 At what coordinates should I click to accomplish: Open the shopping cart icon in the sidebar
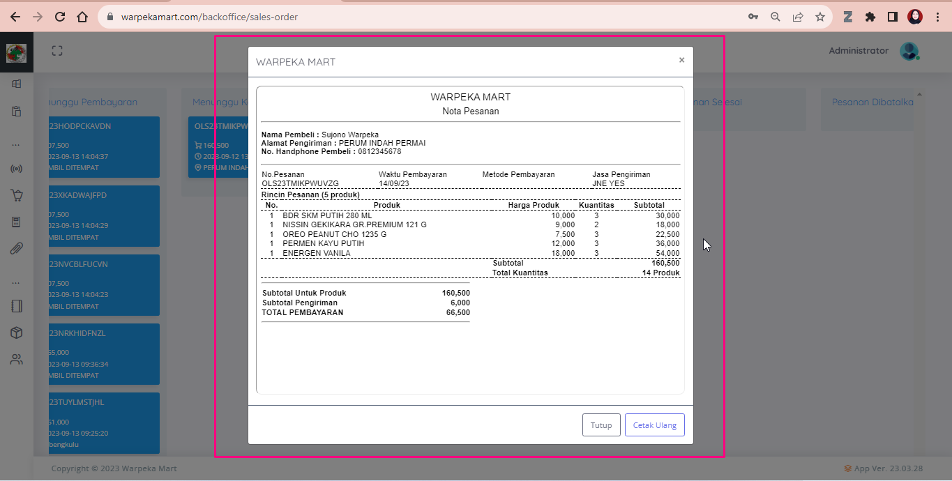coord(17,196)
